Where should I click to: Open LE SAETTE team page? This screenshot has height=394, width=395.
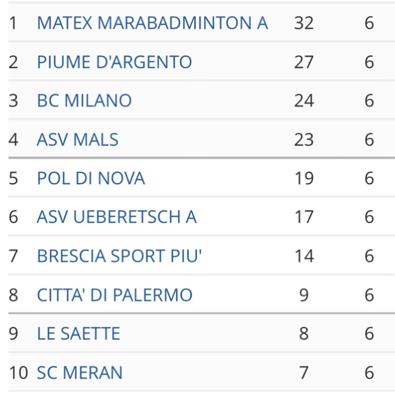pyautogui.click(x=78, y=334)
